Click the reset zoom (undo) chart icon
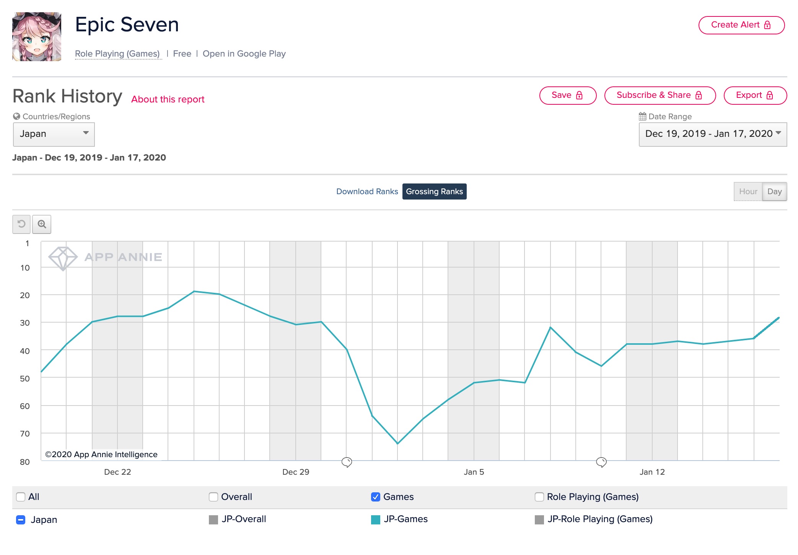Viewport: 798px width, 555px height. pos(21,224)
